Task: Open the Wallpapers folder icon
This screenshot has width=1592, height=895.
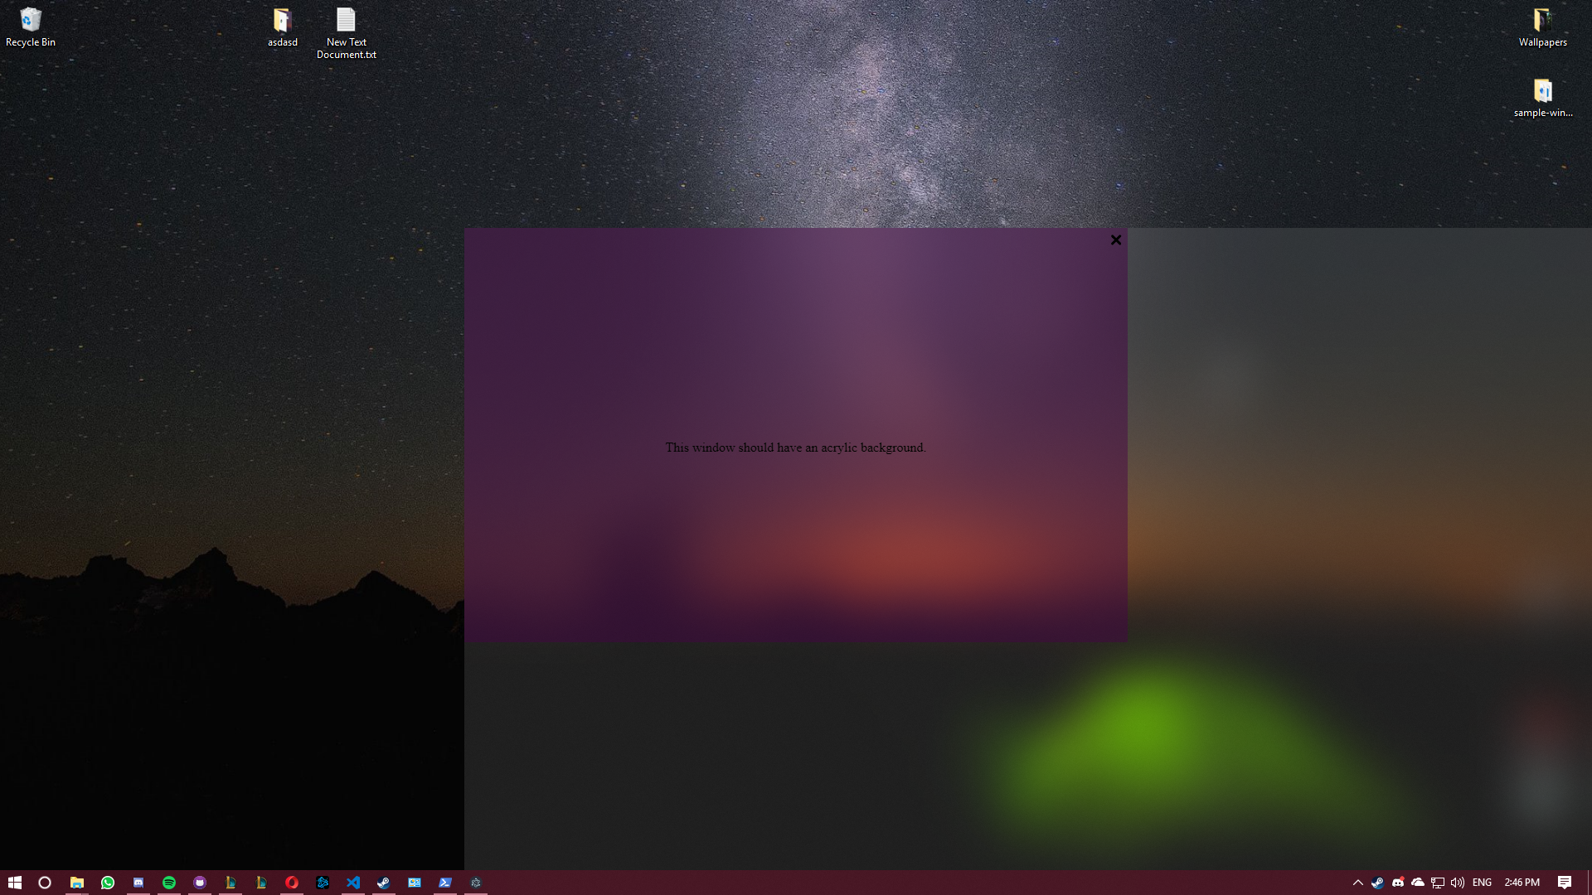Action: tap(1542, 27)
